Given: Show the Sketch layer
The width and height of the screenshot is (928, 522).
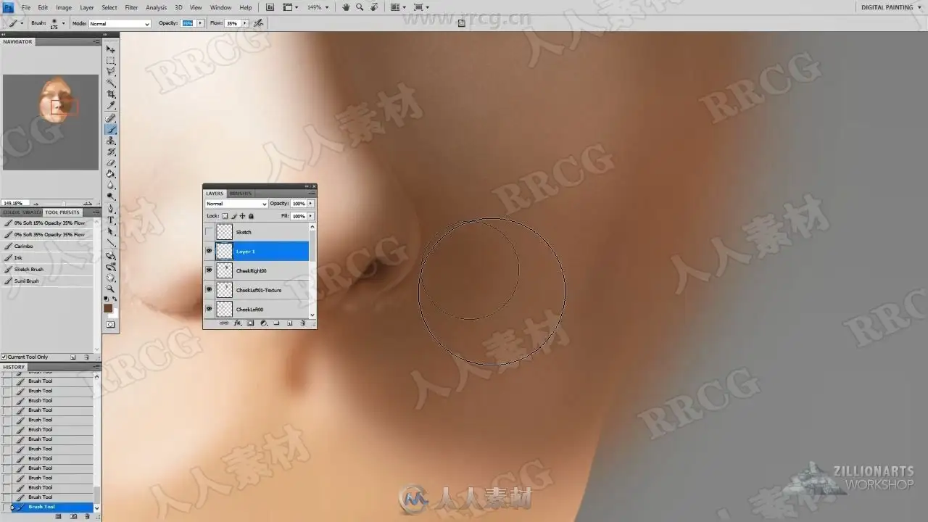Looking at the screenshot, I should click(210, 232).
